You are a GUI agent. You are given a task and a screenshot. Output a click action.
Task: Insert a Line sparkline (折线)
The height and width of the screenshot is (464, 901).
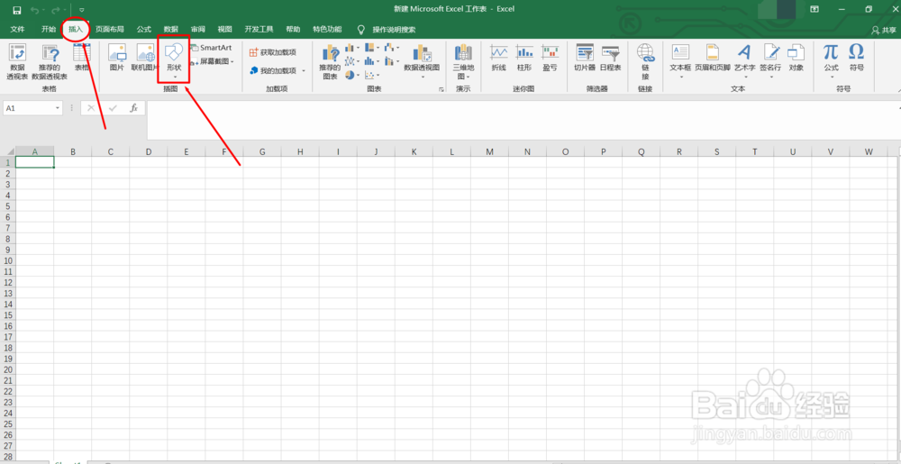point(499,58)
